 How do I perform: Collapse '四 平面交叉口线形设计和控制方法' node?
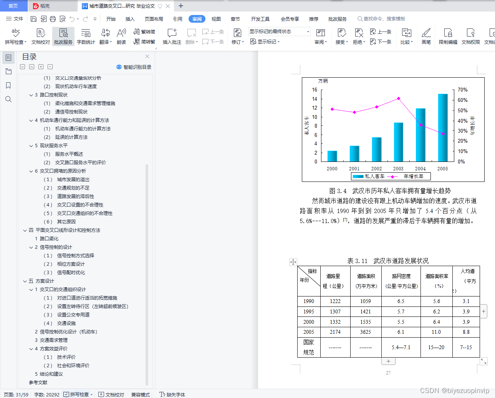tap(25, 230)
